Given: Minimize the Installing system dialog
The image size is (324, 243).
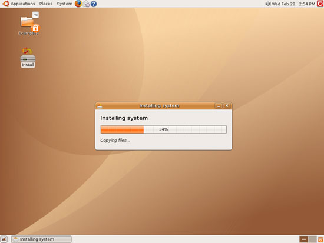Looking at the screenshot, I should [x=219, y=106].
